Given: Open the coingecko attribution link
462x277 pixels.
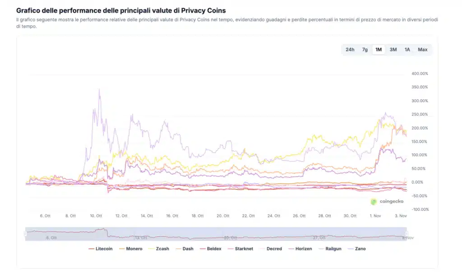Looking at the screenshot, I should tap(388, 200).
